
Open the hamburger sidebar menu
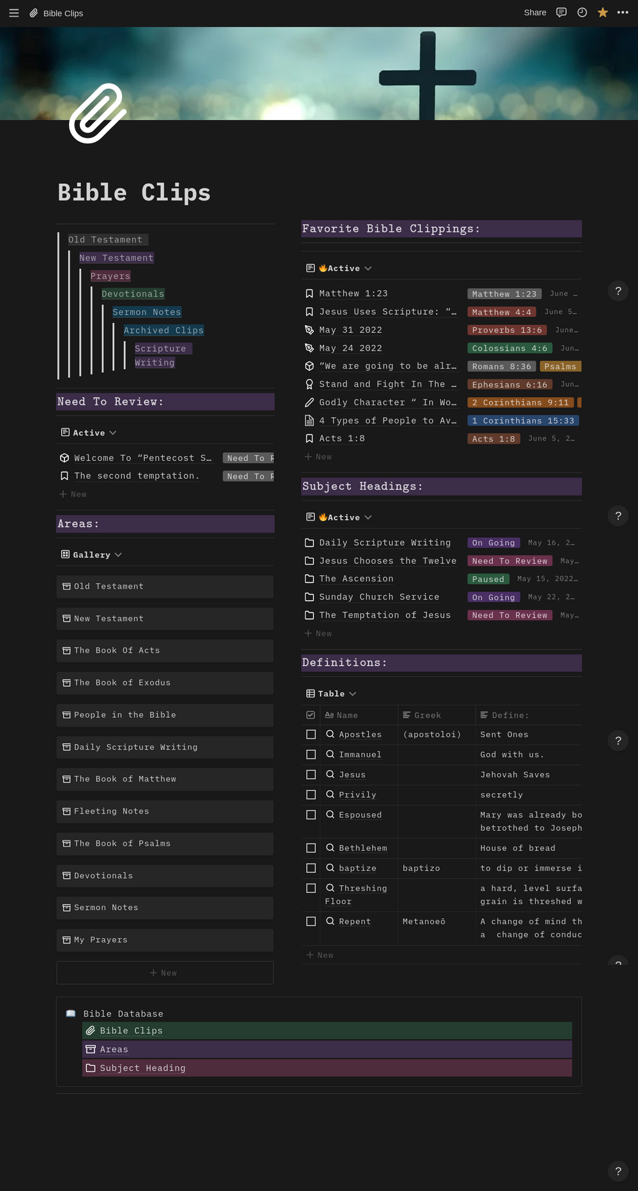[x=14, y=13]
